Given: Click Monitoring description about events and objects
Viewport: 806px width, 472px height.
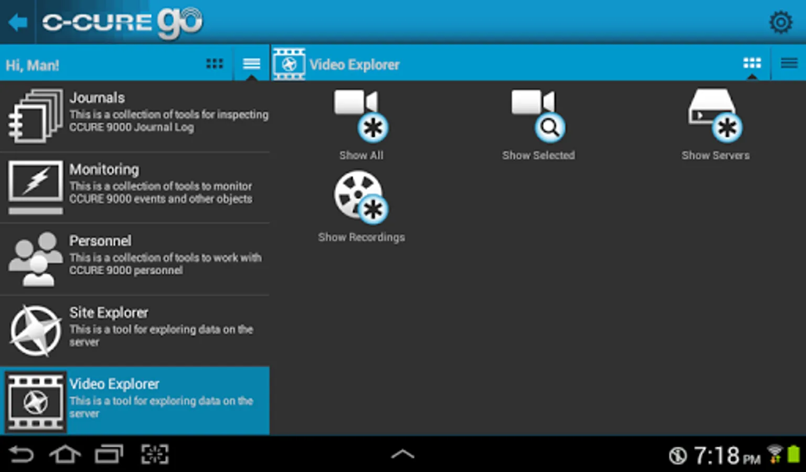Looking at the screenshot, I should click(x=161, y=192).
